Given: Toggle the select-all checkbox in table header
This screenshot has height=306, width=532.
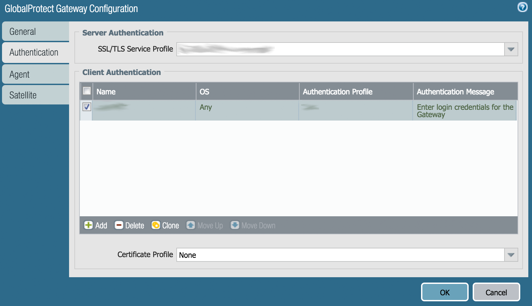Looking at the screenshot, I should click(87, 91).
